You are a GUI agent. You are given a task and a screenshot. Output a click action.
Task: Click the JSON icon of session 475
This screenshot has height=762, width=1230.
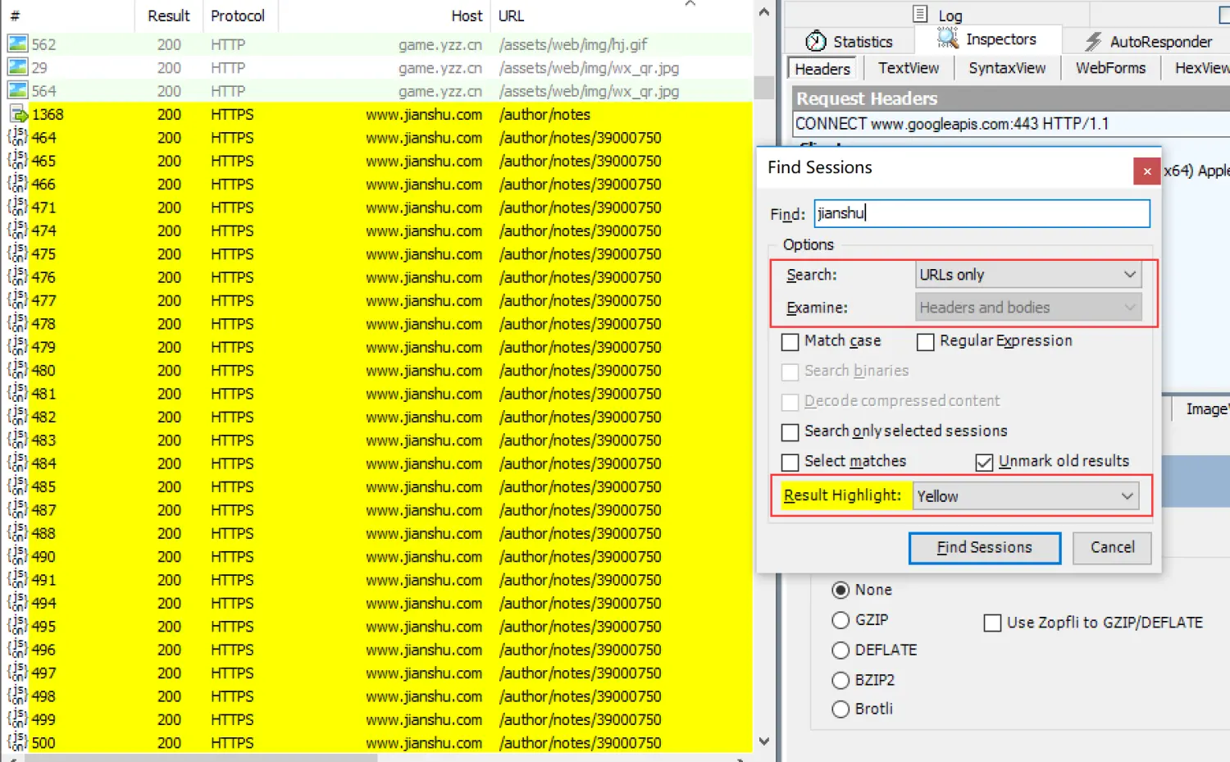pyautogui.click(x=17, y=253)
